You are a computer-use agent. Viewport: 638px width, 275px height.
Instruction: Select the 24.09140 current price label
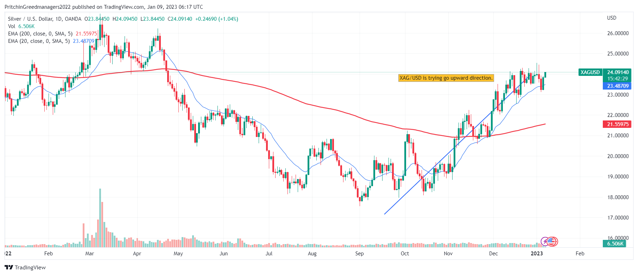coord(618,72)
